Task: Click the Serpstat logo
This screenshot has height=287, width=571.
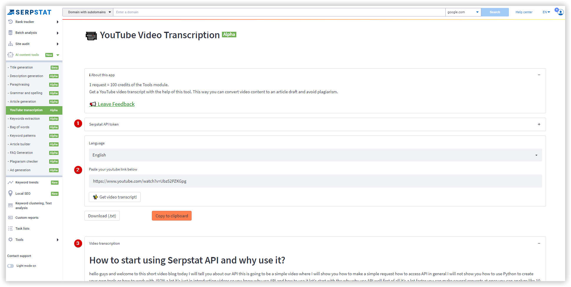Action: point(29,12)
